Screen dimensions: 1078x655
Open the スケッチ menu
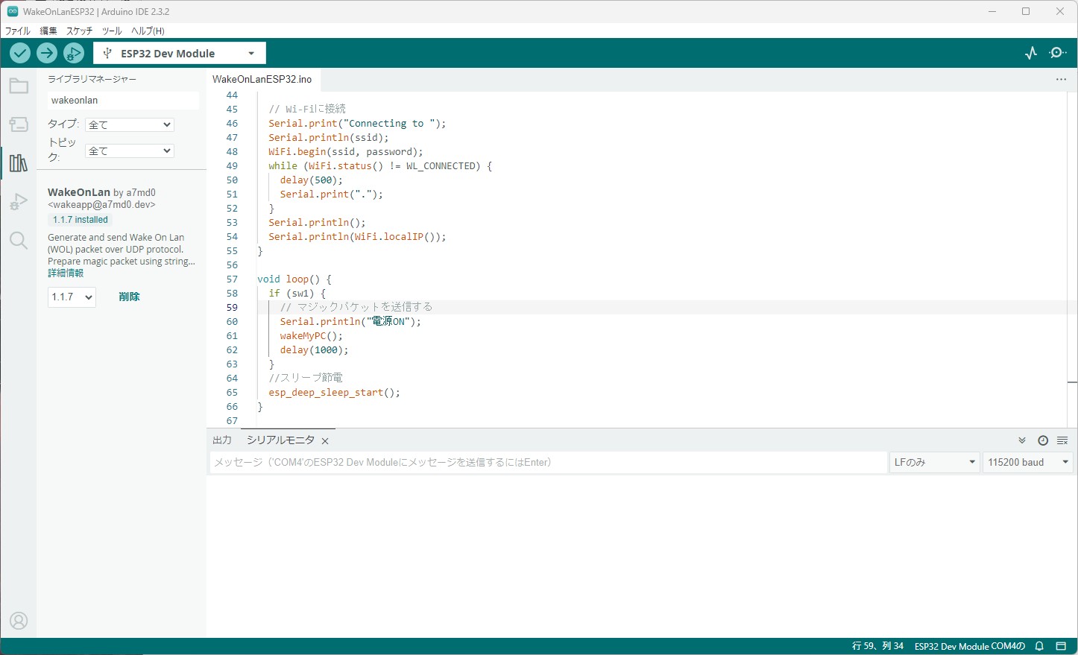(x=80, y=31)
